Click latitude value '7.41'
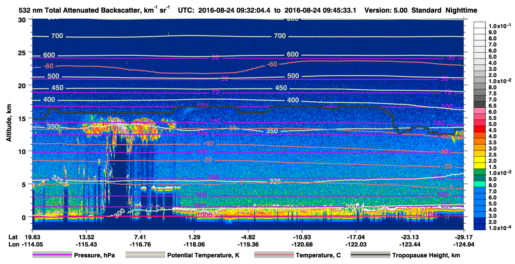Viewport: 515px width, 264px height. click(x=140, y=237)
